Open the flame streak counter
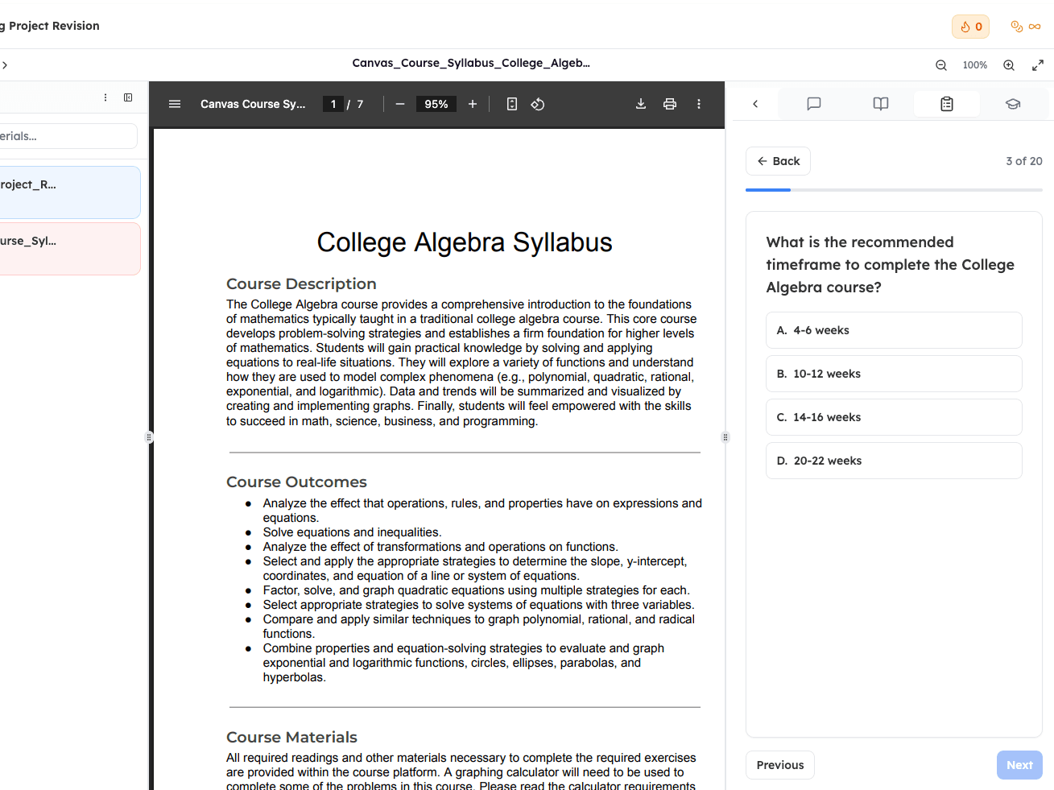 (970, 27)
